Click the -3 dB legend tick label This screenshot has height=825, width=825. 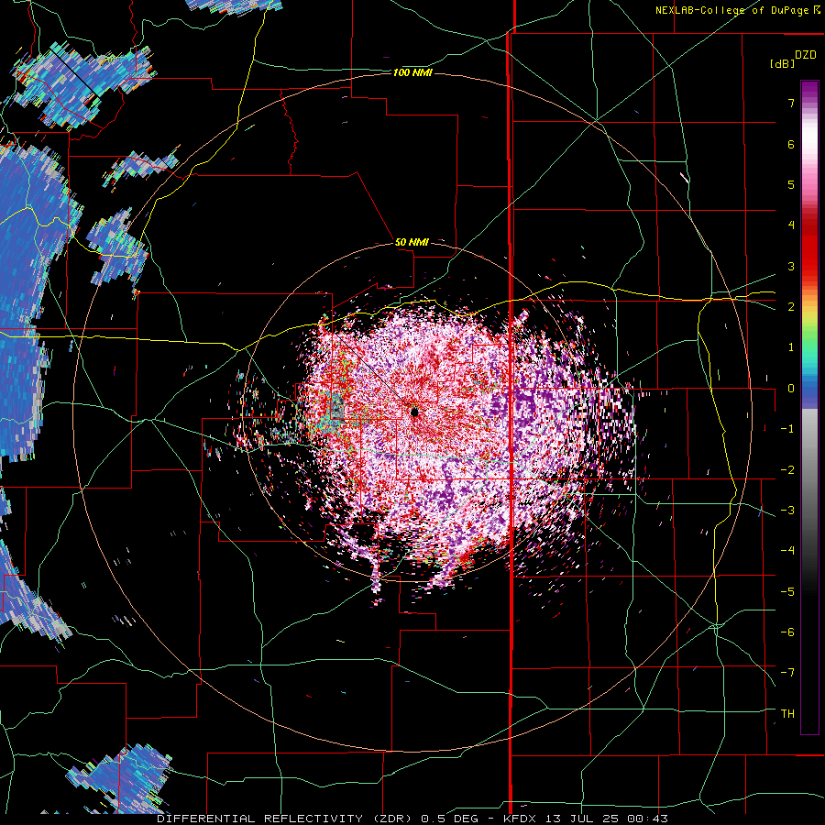[x=787, y=511]
